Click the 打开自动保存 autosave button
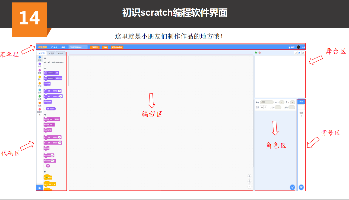The width and height of the screenshot is (349, 200). tap(117, 47)
